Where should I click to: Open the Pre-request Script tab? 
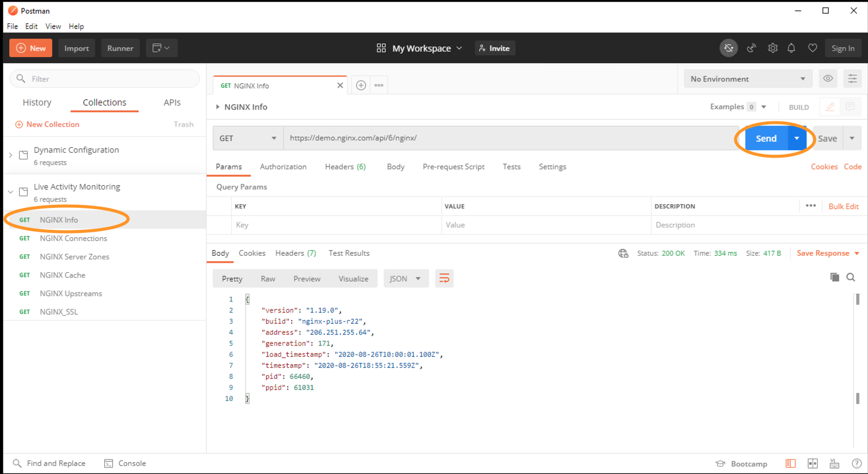(454, 167)
